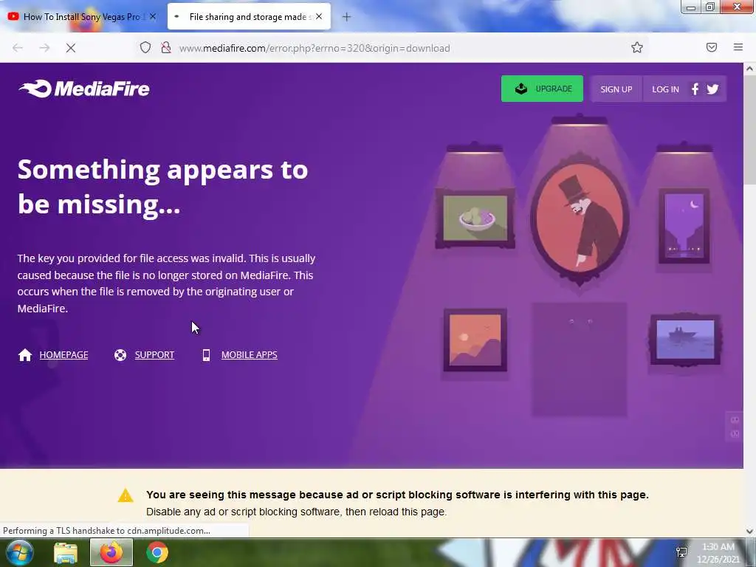Click the lifebuoy icon beside SUPPORT
The height and width of the screenshot is (567, 756).
tap(120, 355)
